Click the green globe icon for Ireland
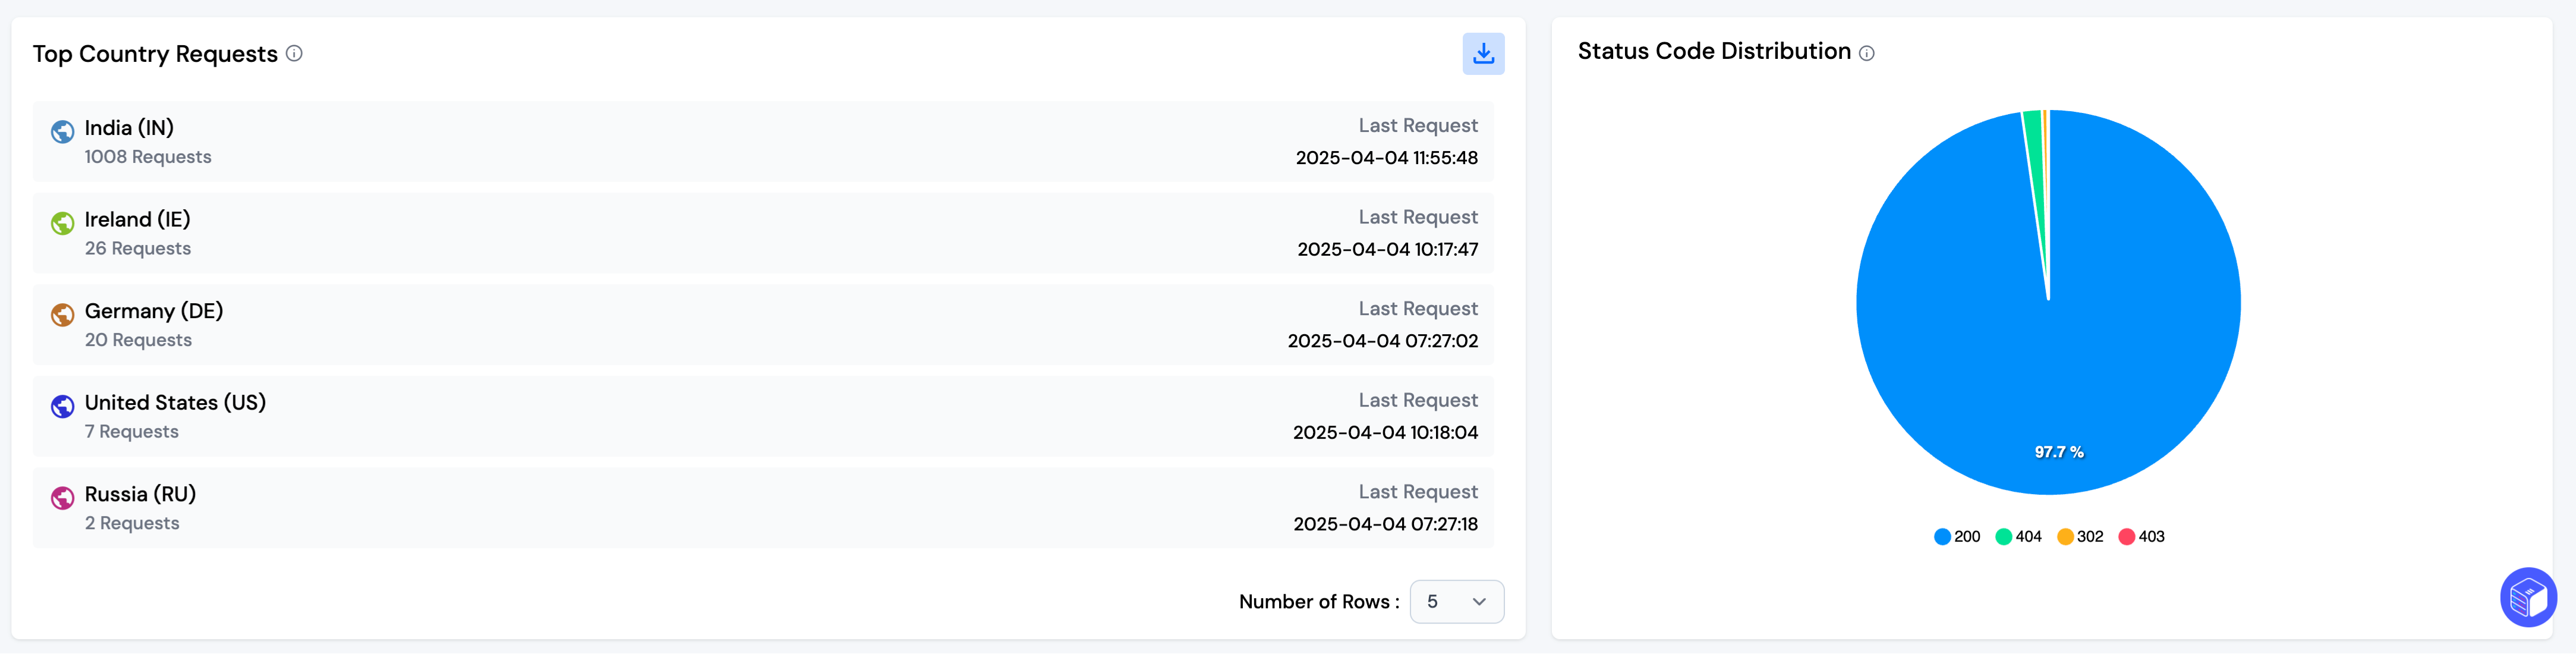 [63, 223]
